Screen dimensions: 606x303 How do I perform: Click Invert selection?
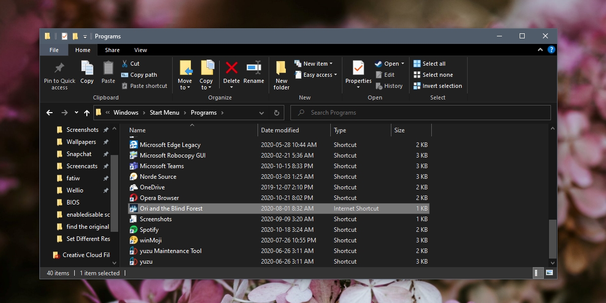(x=437, y=86)
